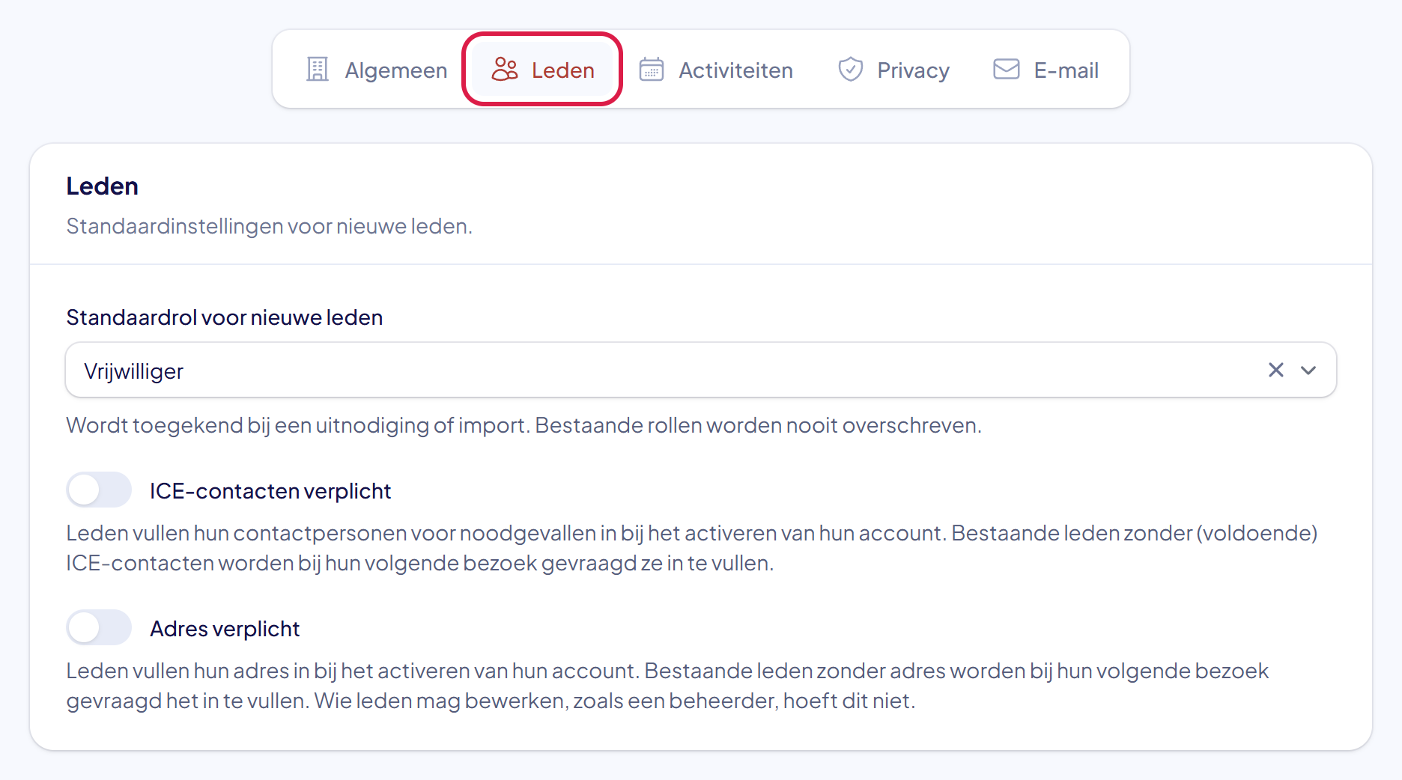Clear the Vrijwilliger selection with the X
Image resolution: width=1402 pixels, height=780 pixels.
(1276, 370)
